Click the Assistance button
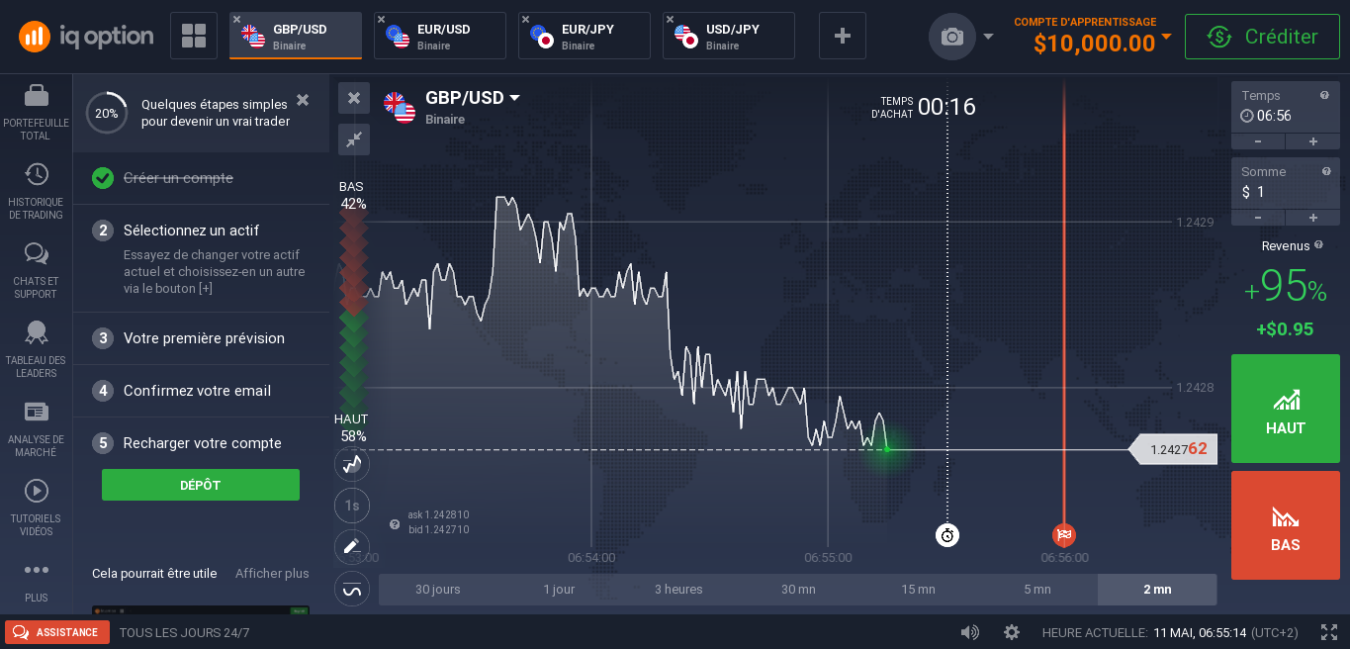This screenshot has height=649, width=1350. click(x=56, y=632)
